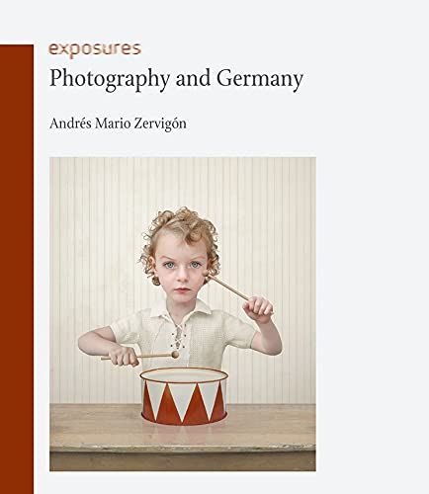Click the word Germany in the title
This screenshot has width=429, height=494.
[x=260, y=80]
